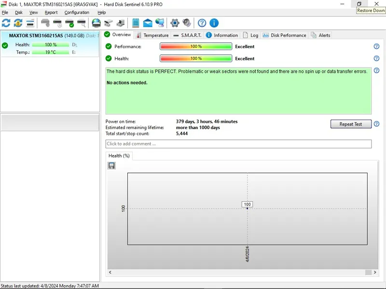386x289 pixels.
Task: Click the 4/8/2024 date label under graph
Action: [248, 254]
